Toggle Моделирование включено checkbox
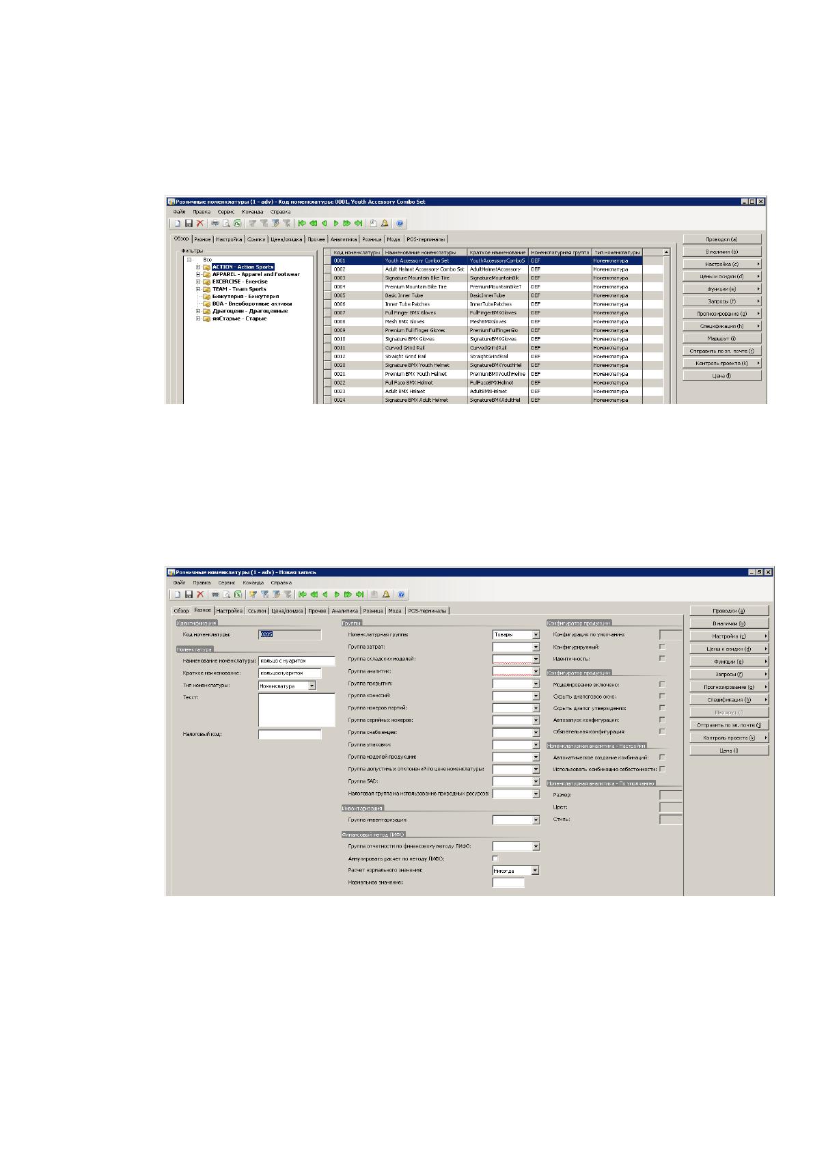 point(662,684)
